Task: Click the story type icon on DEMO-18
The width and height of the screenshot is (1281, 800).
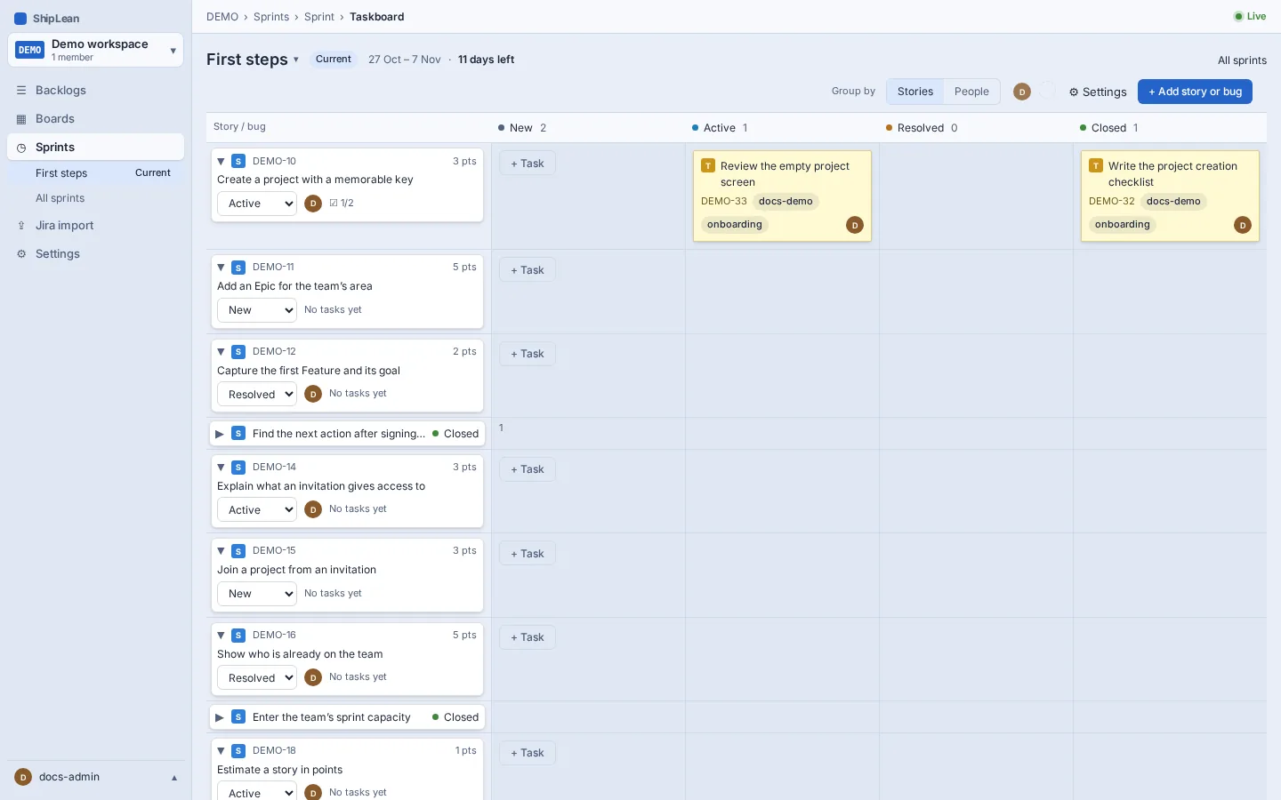Action: pos(238,751)
